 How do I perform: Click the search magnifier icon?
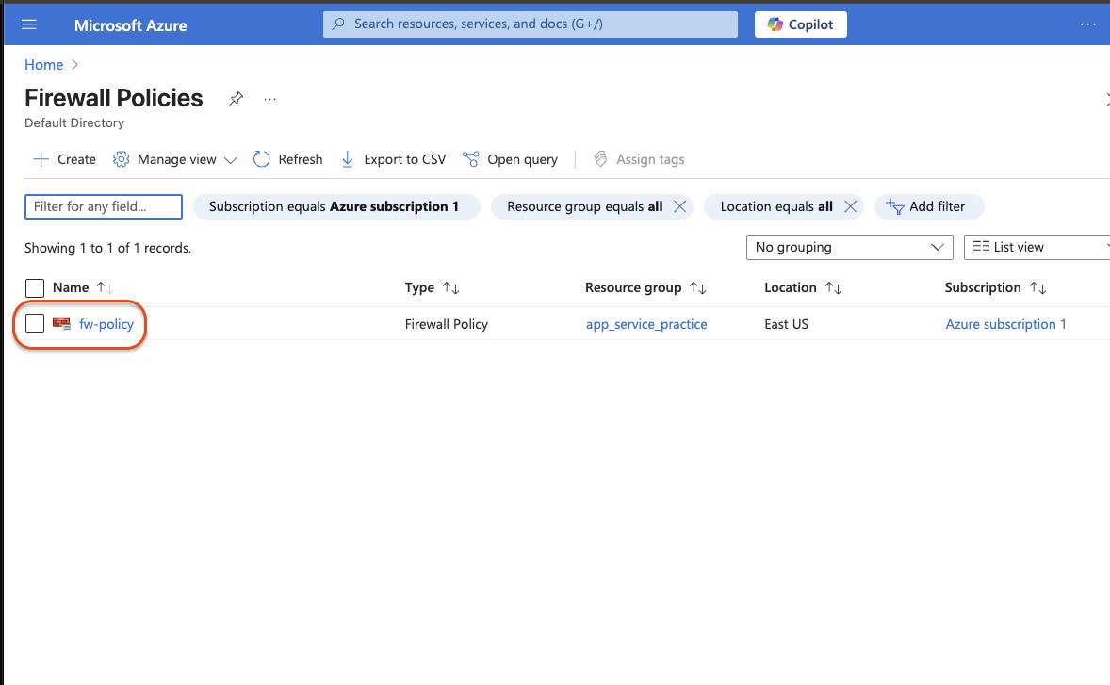tap(339, 24)
